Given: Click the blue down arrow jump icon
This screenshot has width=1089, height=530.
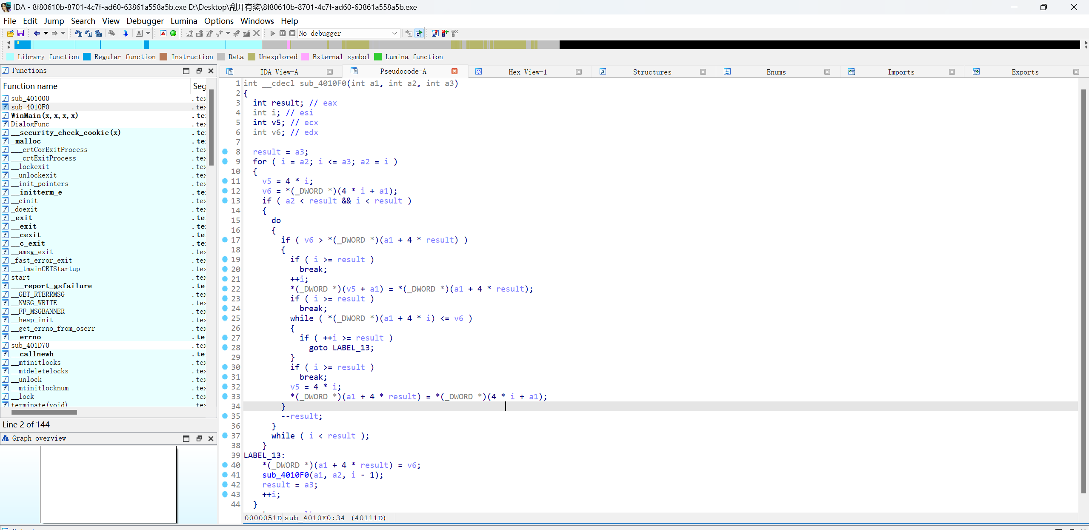Looking at the screenshot, I should [x=126, y=33].
